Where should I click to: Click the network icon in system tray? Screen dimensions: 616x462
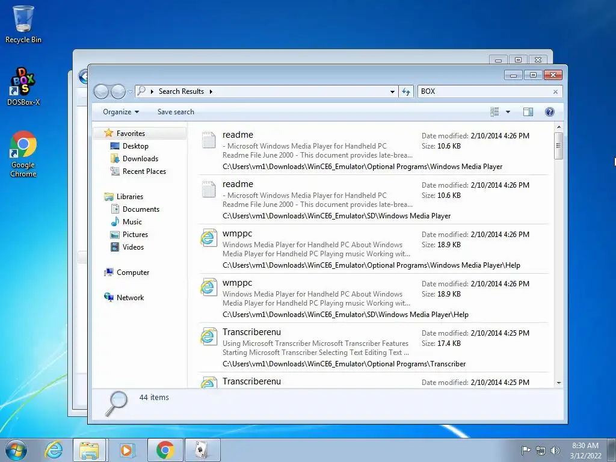point(541,450)
